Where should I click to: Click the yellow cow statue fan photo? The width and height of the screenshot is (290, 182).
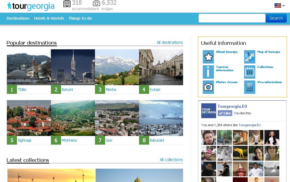coord(240,153)
